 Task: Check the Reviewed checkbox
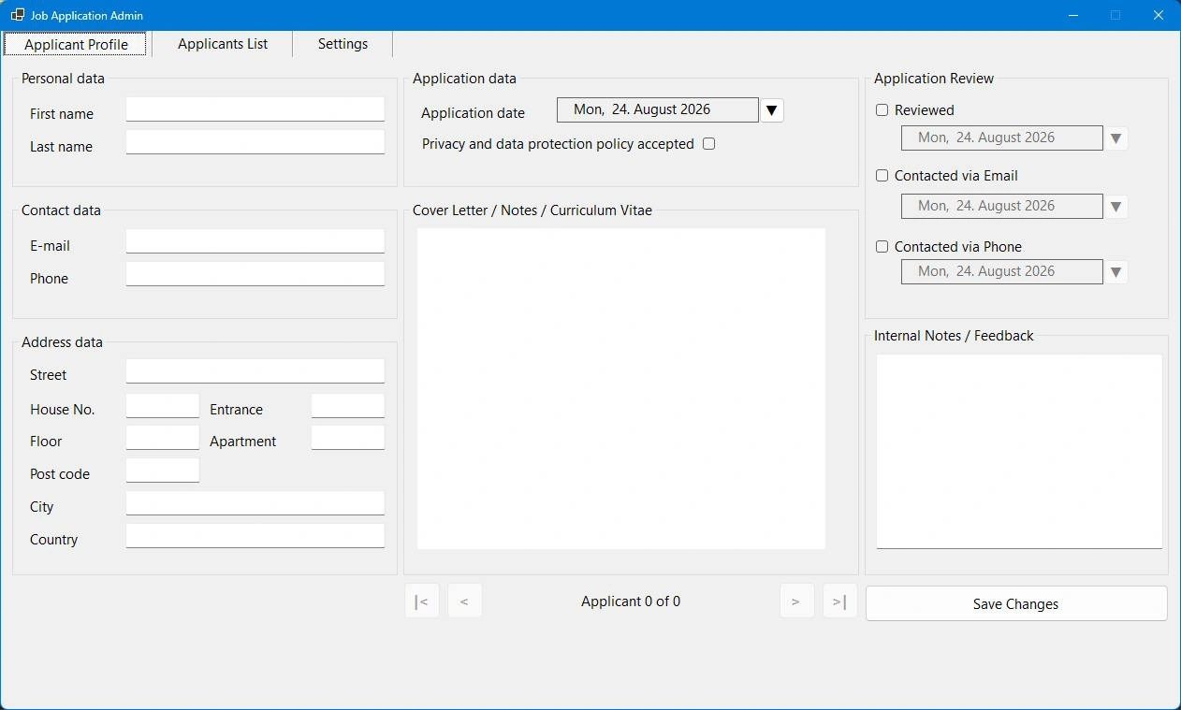882,110
